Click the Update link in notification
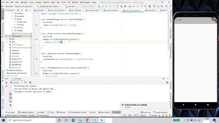 click(128, 107)
